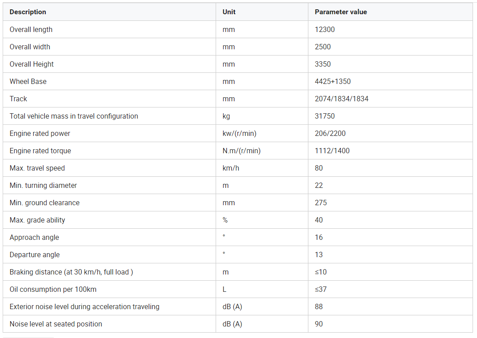Click the Unit column header
Image resolution: width=477 pixels, height=338 pixels.
[229, 12]
